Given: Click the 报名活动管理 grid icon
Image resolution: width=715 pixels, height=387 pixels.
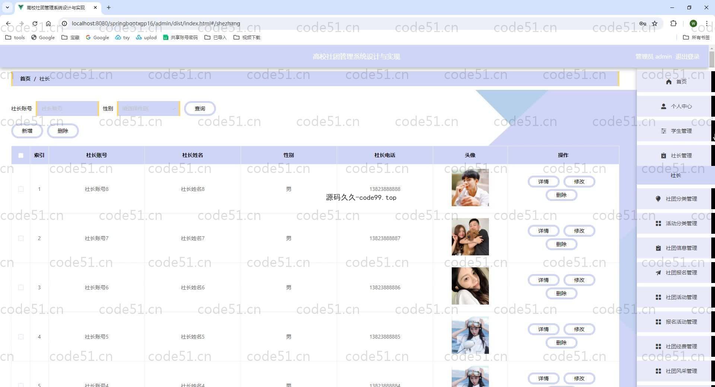Looking at the screenshot, I should pos(658,322).
